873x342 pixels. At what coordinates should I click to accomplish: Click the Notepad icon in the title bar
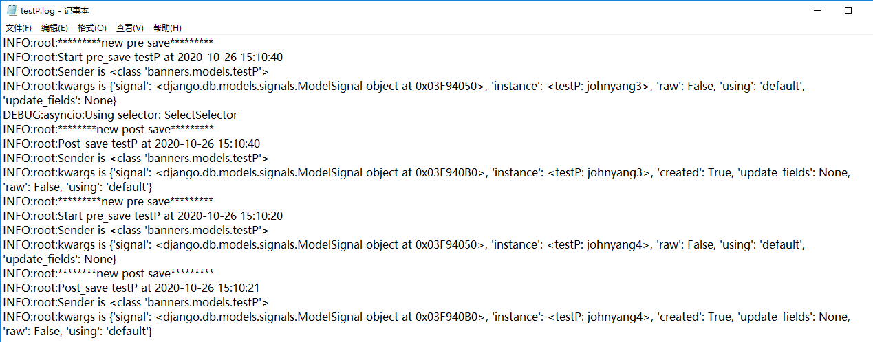11,11
